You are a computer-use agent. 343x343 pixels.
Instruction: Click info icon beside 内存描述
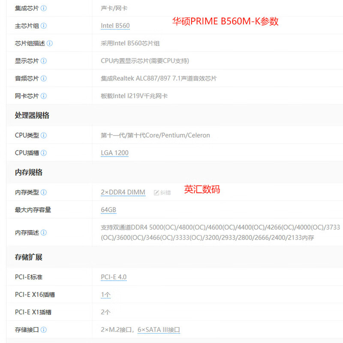[44, 232]
